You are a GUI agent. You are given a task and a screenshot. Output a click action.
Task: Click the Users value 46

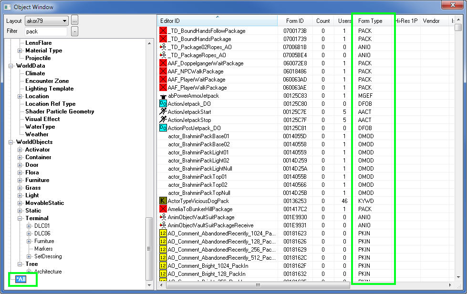344,201
